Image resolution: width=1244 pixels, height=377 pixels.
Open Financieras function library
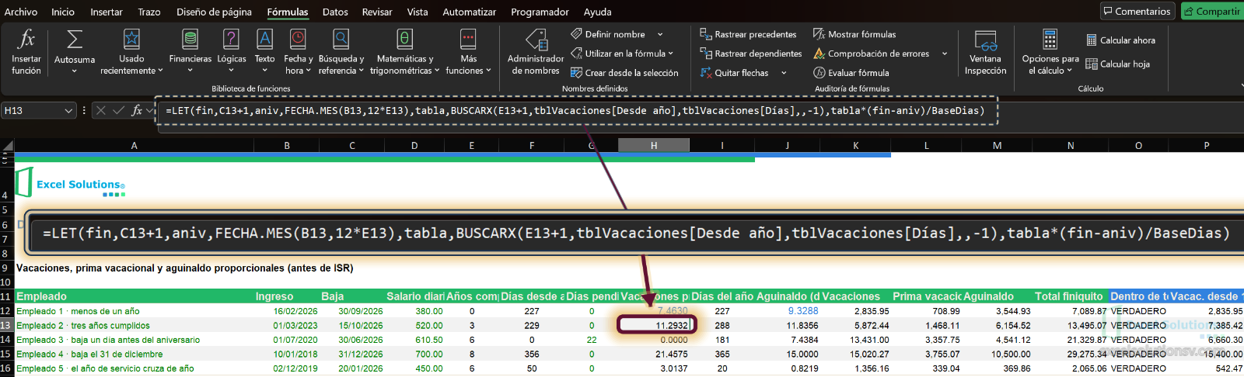pyautogui.click(x=190, y=51)
